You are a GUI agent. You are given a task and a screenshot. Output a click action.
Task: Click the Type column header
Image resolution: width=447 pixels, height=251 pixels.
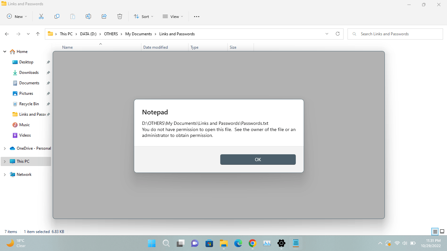[x=194, y=47]
